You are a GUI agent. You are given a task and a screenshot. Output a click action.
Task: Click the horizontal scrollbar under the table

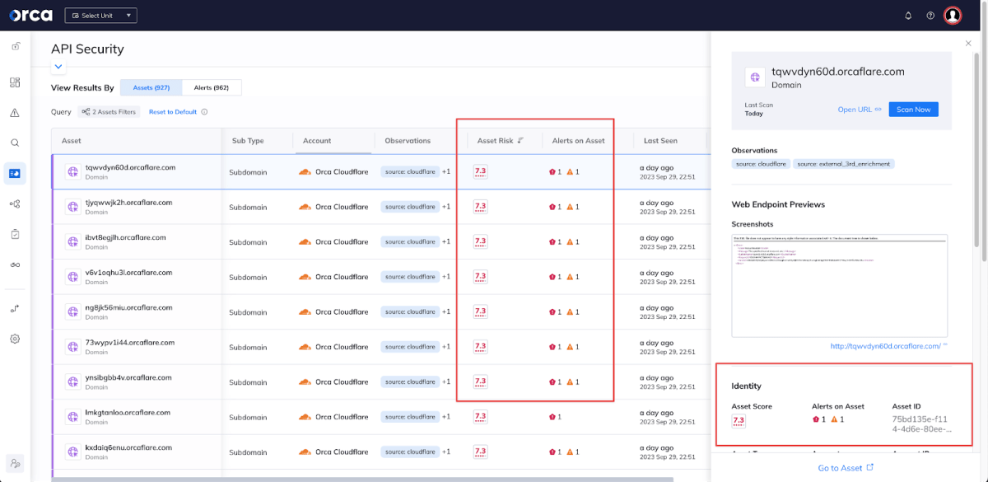pos(362,479)
